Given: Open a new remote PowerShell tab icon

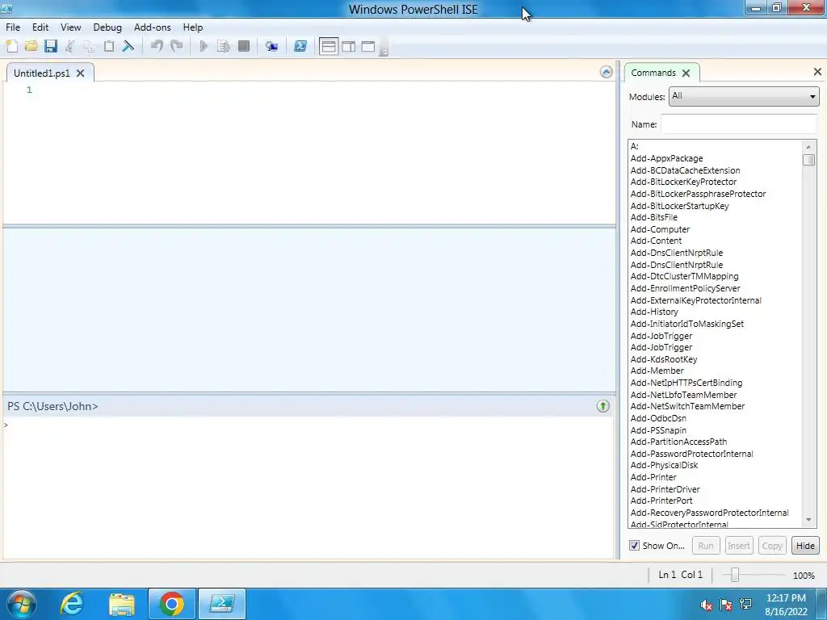Looking at the screenshot, I should [x=271, y=46].
